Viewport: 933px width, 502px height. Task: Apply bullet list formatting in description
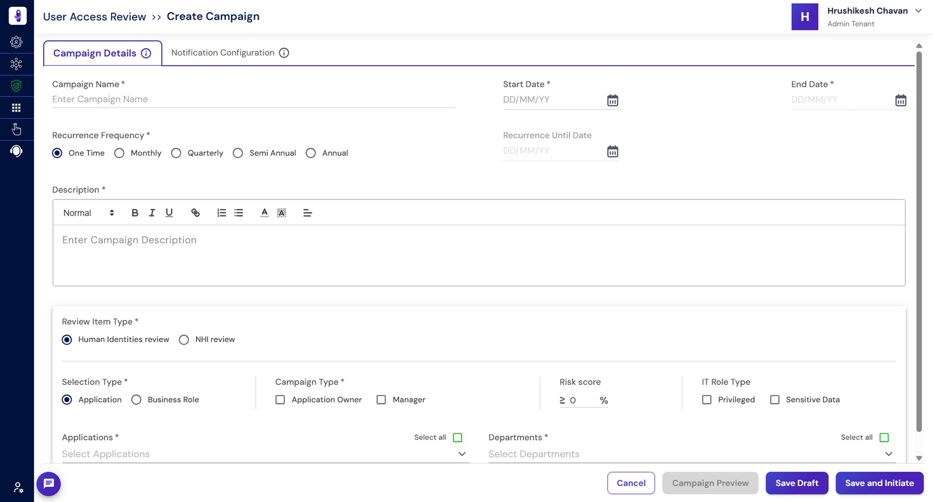click(238, 213)
